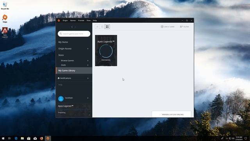250x141 pixels.
Task: Select My Game Library
Action: [74, 70]
